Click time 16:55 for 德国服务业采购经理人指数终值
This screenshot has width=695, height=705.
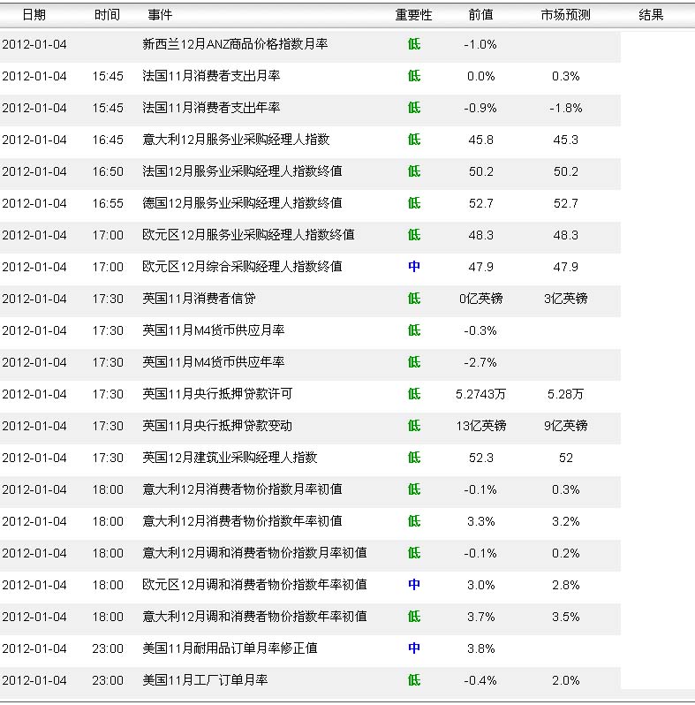108,203
